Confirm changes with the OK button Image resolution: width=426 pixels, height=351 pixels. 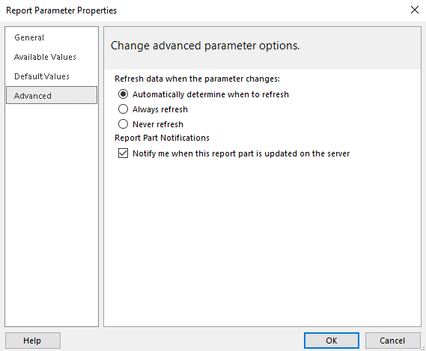point(332,341)
